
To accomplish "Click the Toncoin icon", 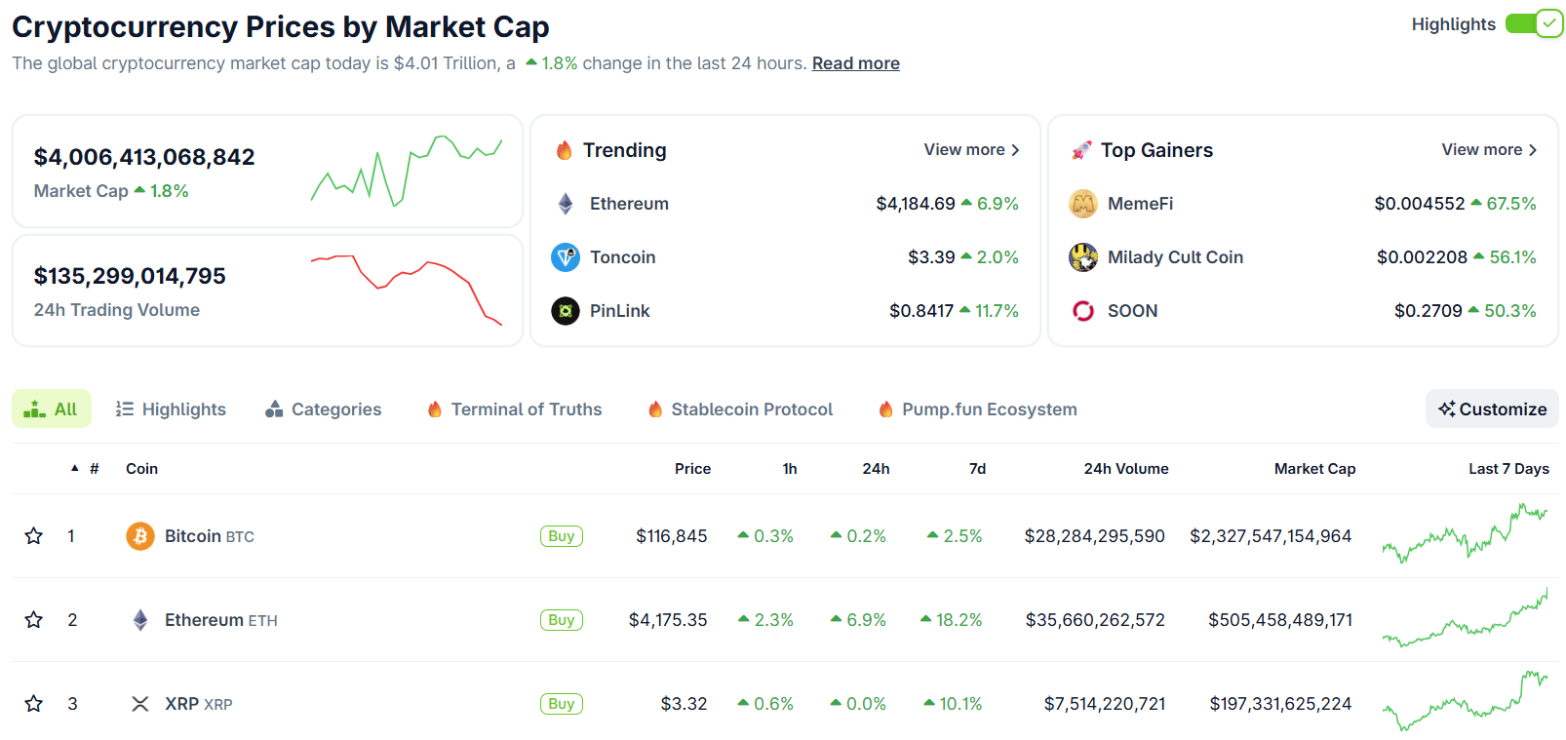I will [565, 256].
